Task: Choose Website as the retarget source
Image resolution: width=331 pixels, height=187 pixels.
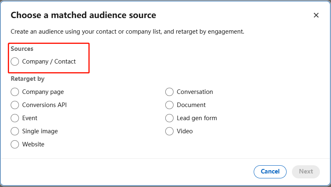Action: coord(15,144)
